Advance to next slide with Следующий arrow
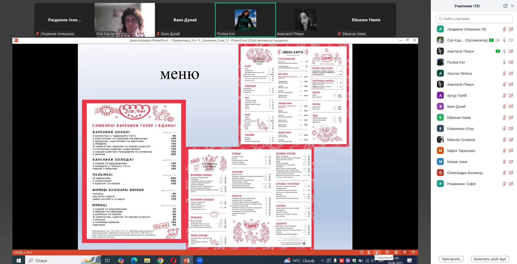 coord(377,252)
